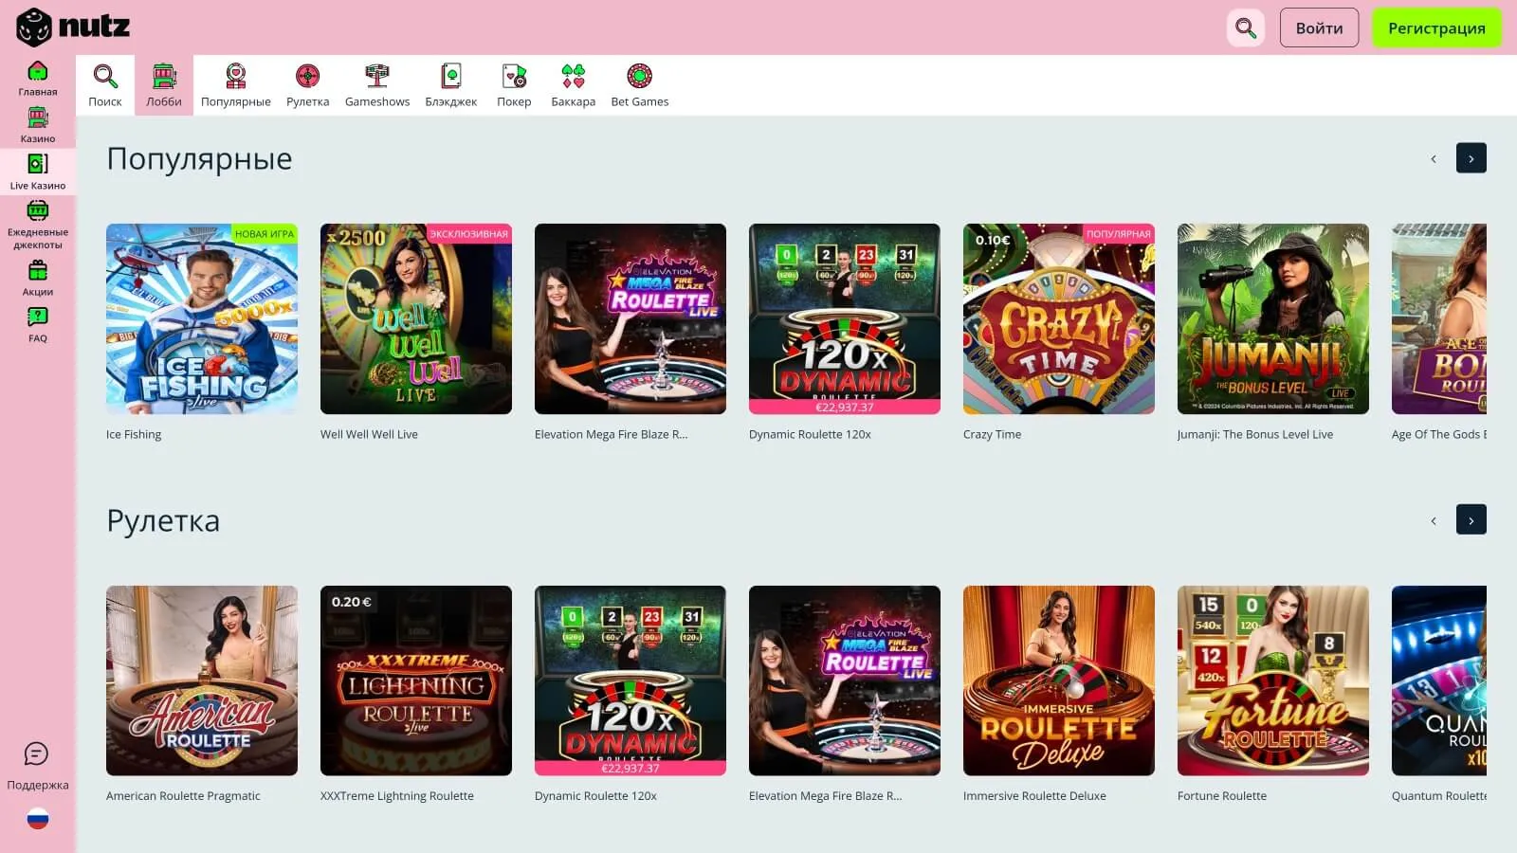
Task: Click the 'Crazy Time' title text
Action: [992, 434]
